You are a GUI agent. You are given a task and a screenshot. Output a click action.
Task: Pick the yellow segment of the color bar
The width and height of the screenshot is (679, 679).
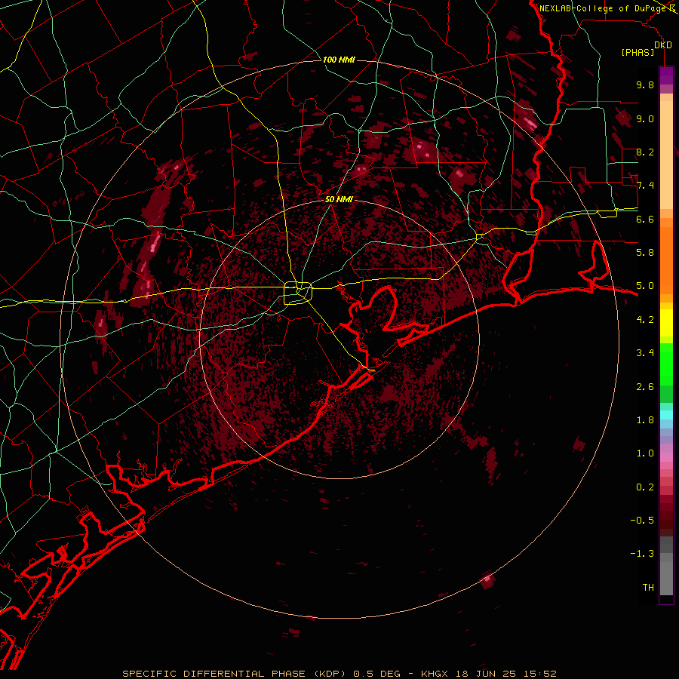666,323
